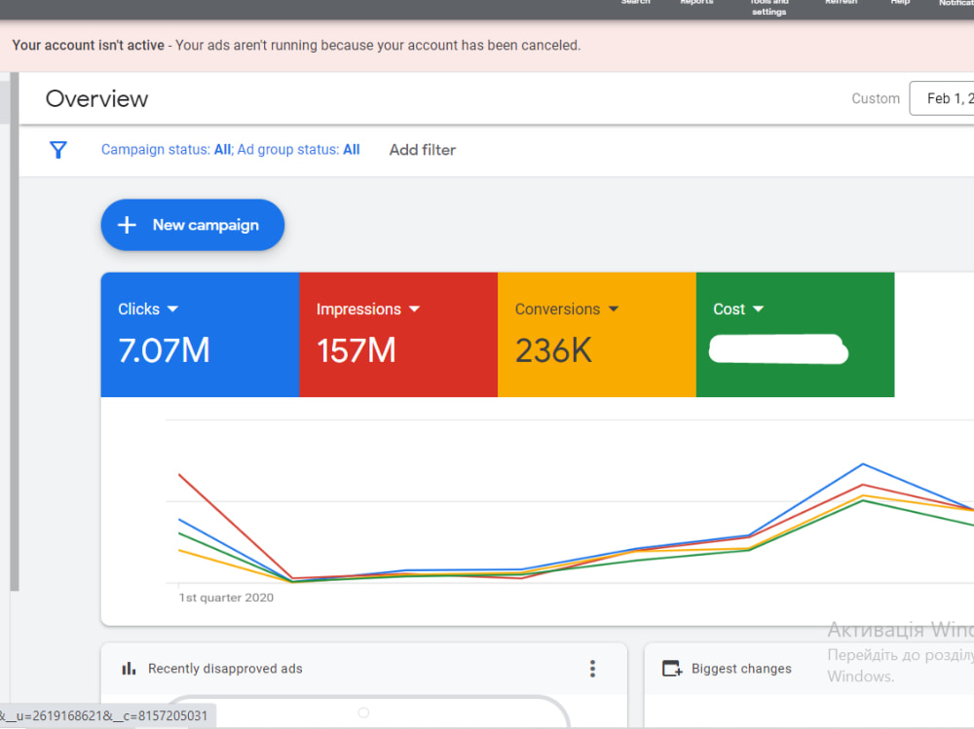Edit Campaign status: All filter
Image resolution: width=974 pixels, height=729 pixels.
[166, 150]
